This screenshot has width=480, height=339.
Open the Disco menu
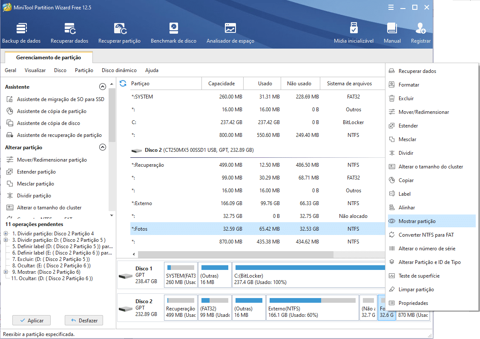[x=60, y=70]
